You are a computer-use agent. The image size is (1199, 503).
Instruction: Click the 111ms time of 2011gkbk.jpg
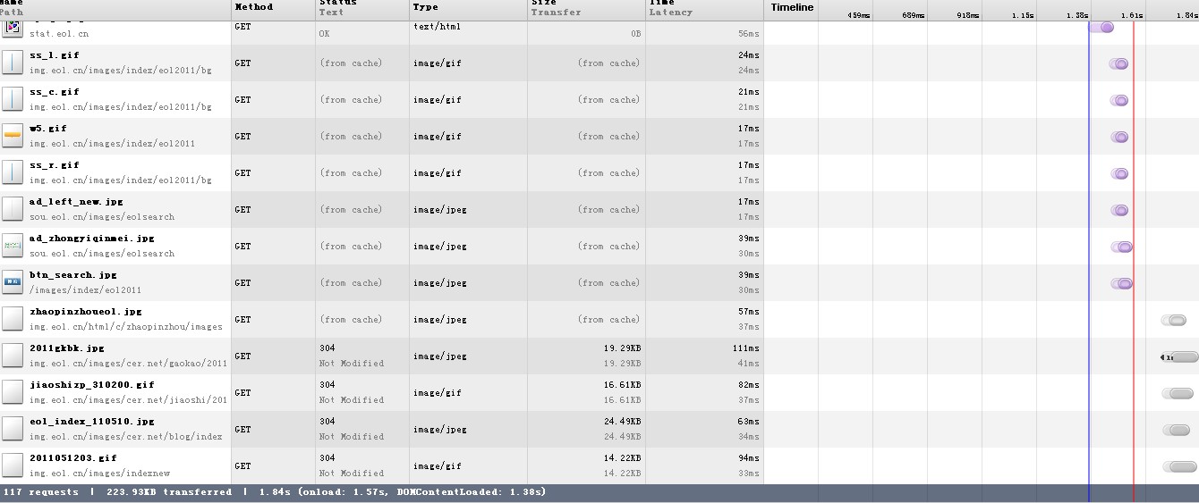(x=745, y=348)
